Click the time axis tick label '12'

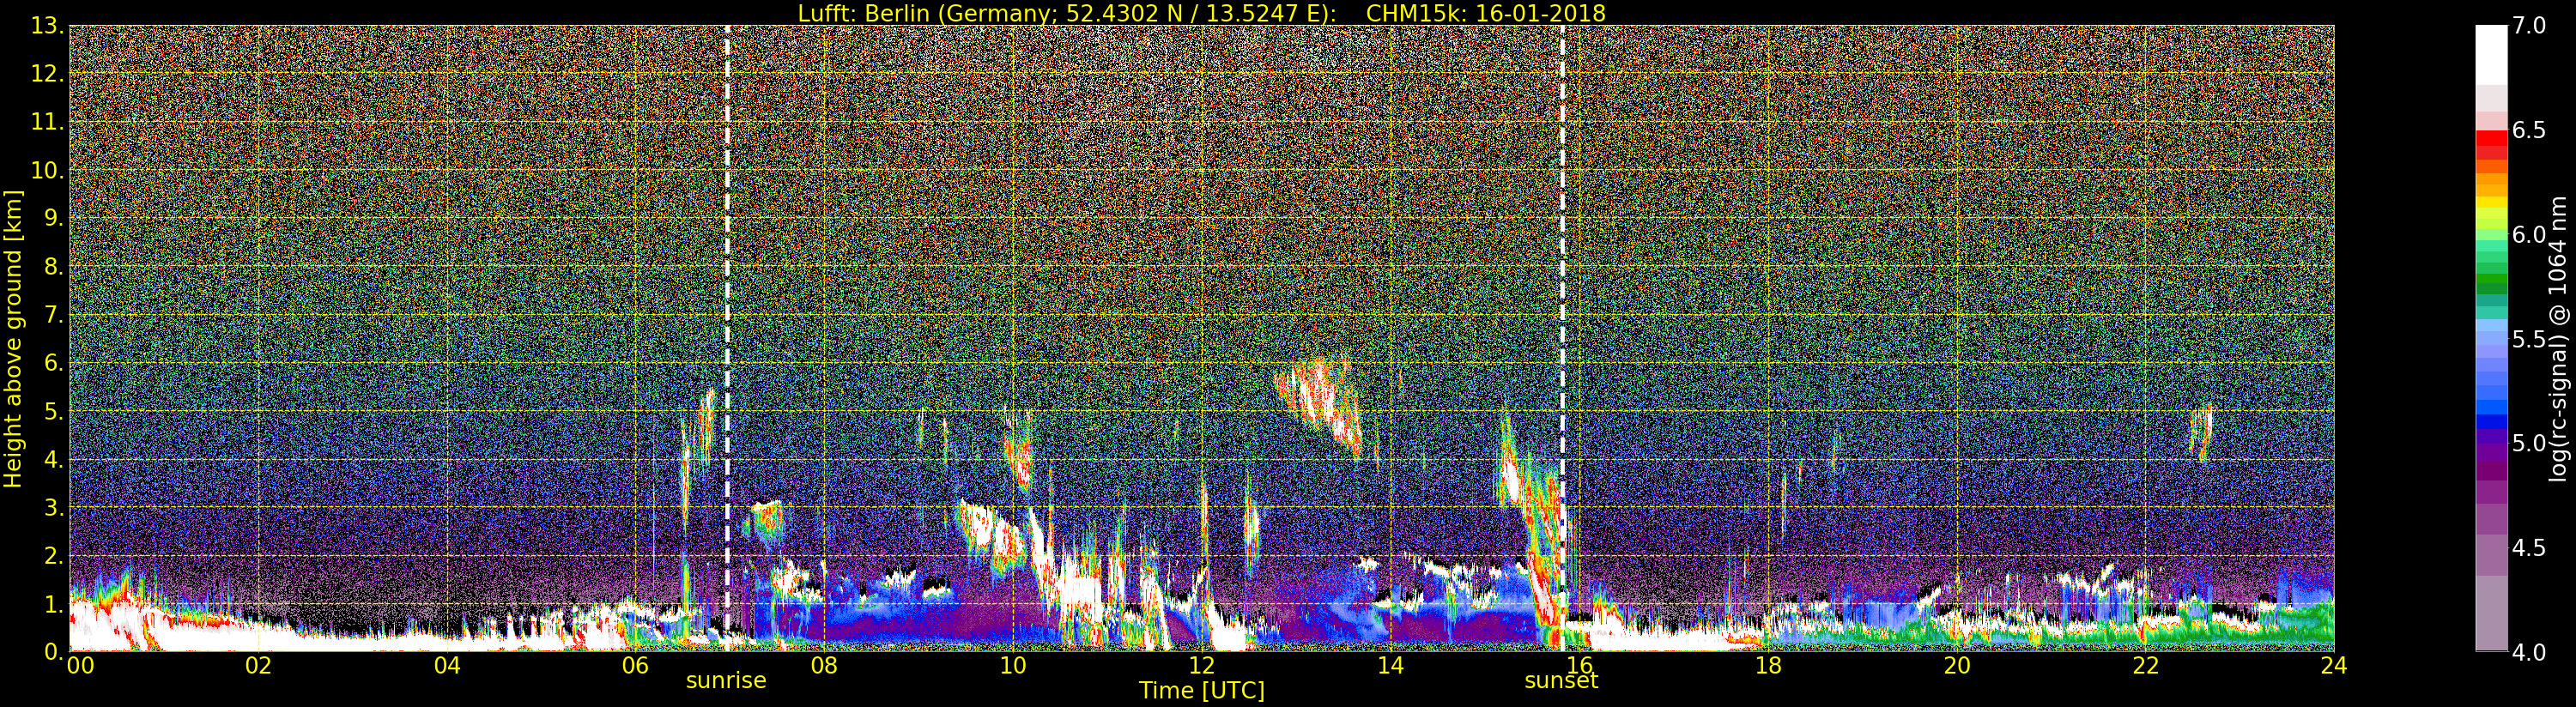click(x=1201, y=665)
